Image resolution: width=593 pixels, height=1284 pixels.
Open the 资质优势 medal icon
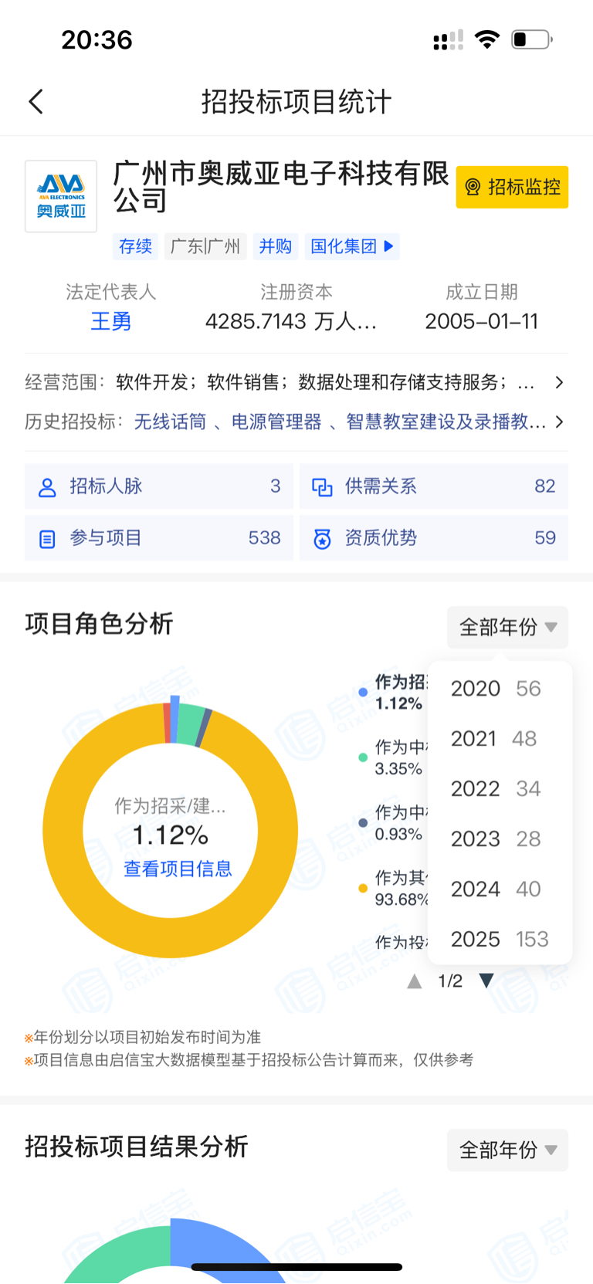pos(322,539)
